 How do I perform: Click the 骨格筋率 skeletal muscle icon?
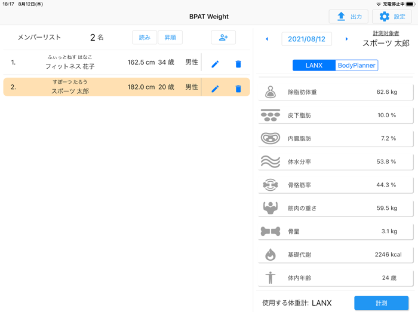(x=271, y=185)
